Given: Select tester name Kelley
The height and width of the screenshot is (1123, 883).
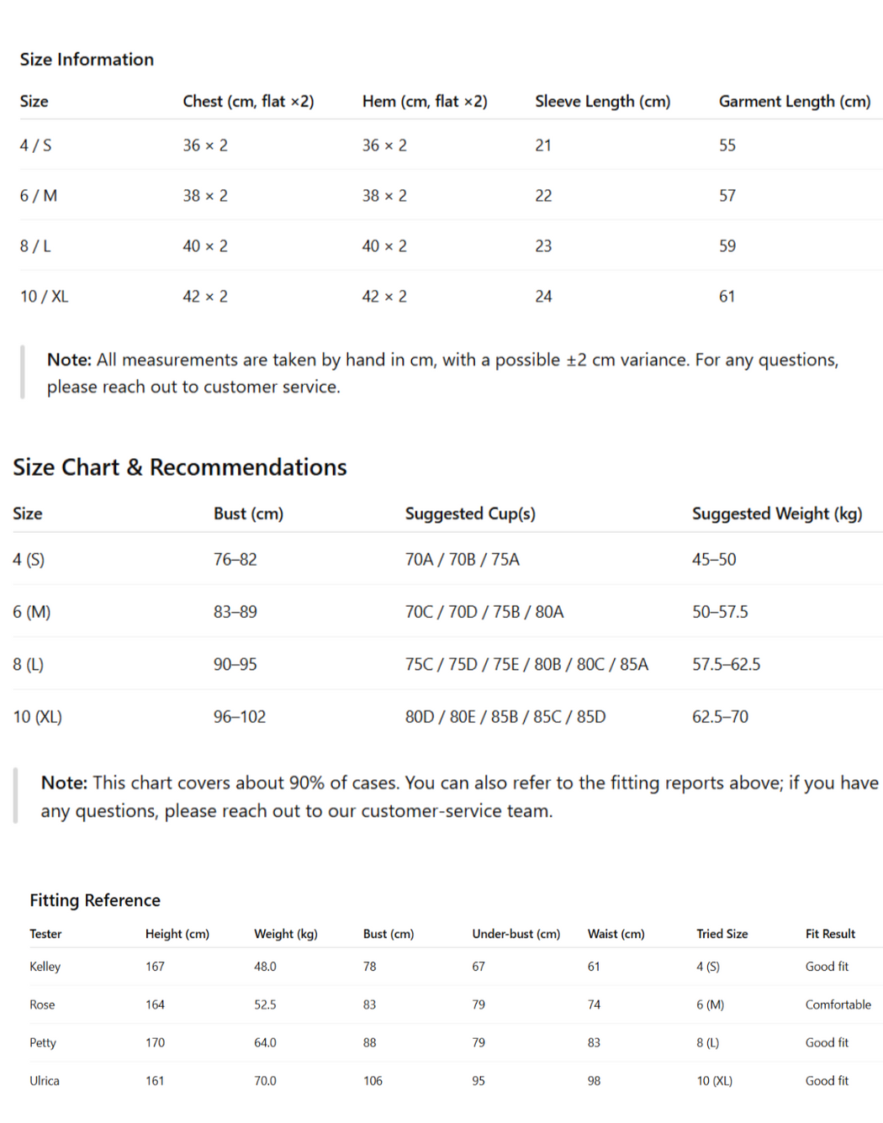Looking at the screenshot, I should (45, 967).
